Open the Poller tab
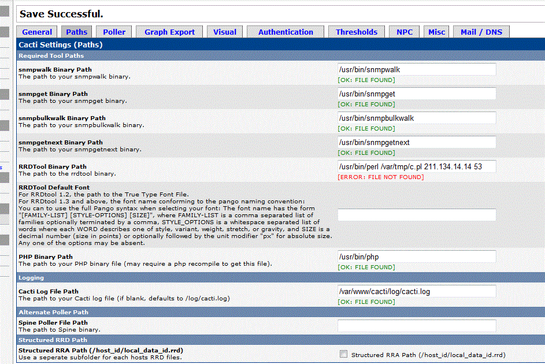 click(x=114, y=32)
